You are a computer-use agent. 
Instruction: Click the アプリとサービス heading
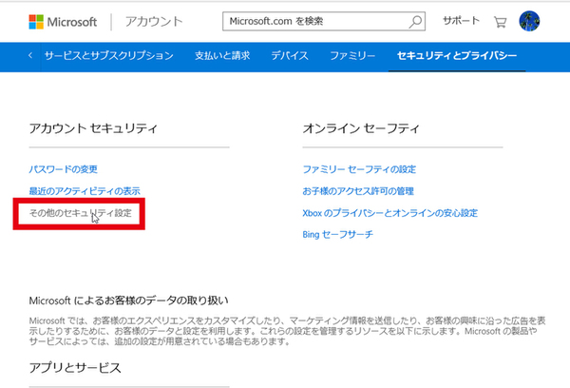[x=75, y=368]
